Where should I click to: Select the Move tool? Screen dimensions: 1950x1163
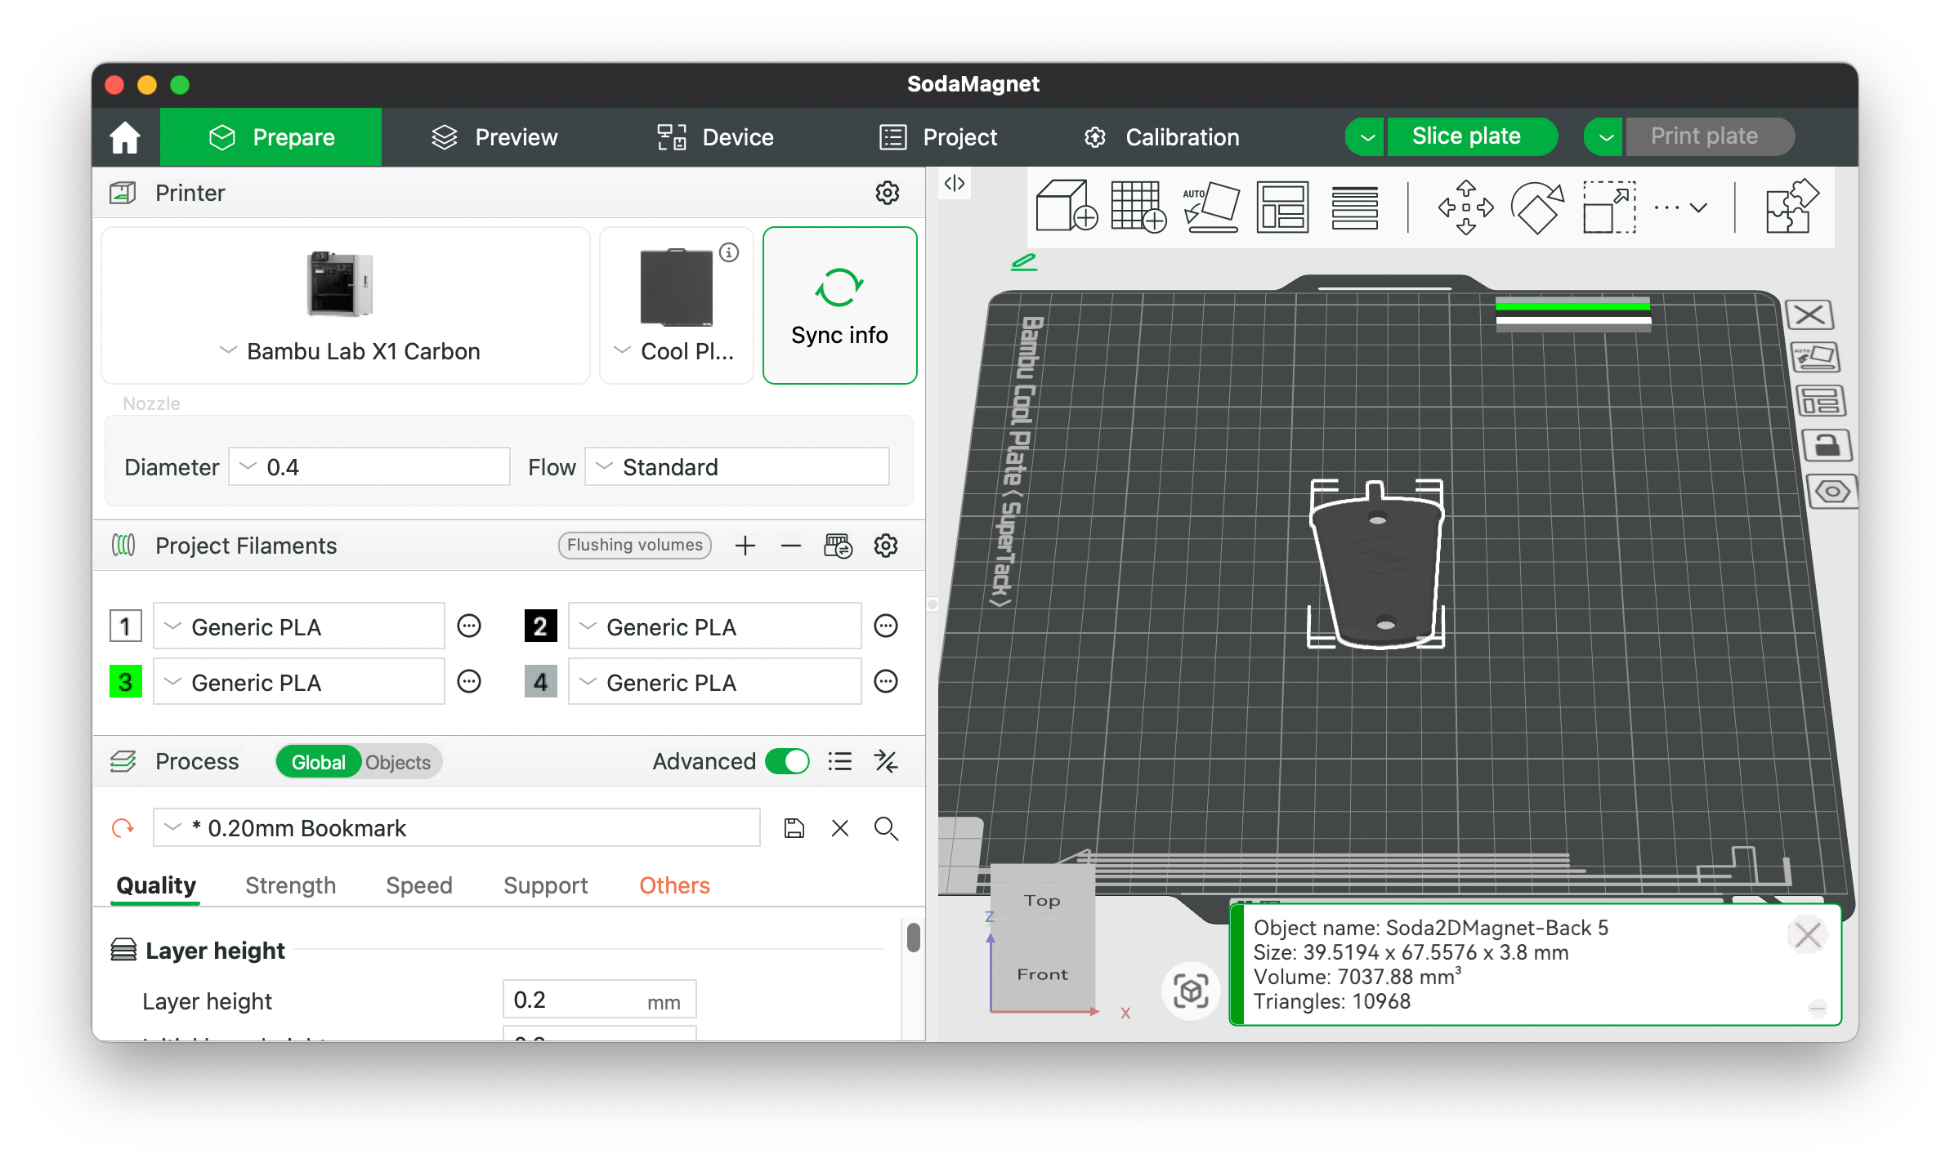coord(1465,207)
